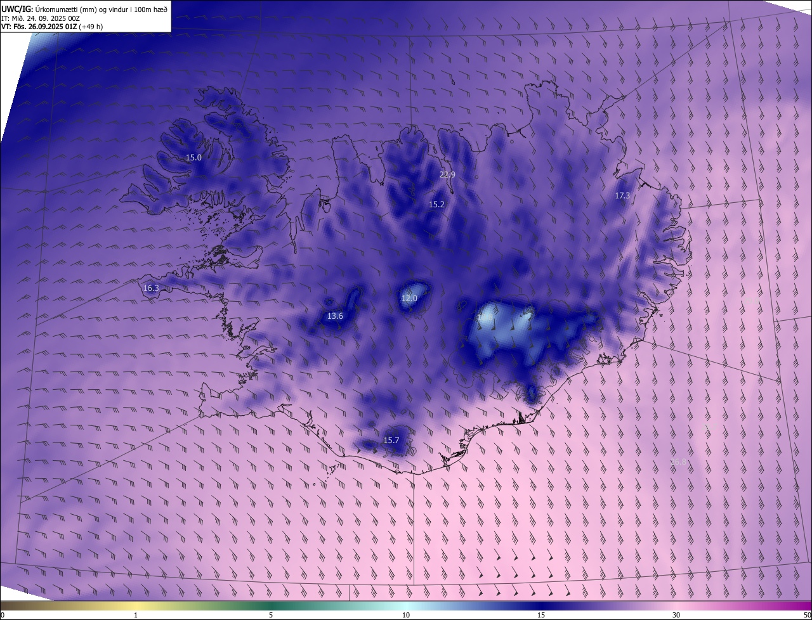Select the 1 tick label on the color scale
This screenshot has width=812, height=620.
coord(136,615)
